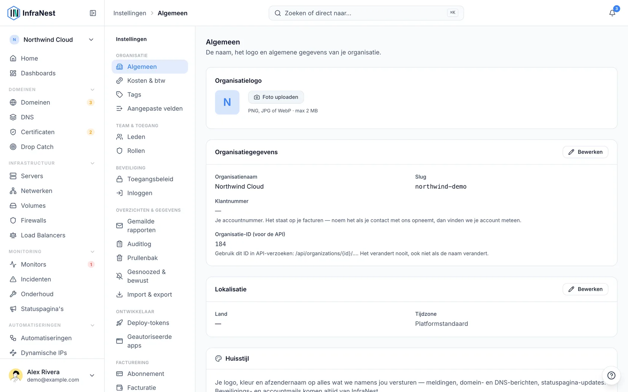Viewport: 628px width, 392px height.
Task: Open Aangepaste velden settings
Action: point(150,108)
